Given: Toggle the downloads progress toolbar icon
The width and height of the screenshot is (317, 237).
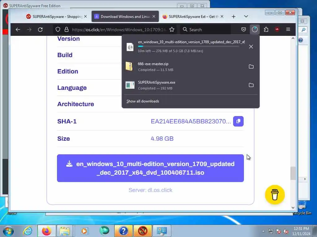Looking at the screenshot, I should pyautogui.click(x=255, y=29).
